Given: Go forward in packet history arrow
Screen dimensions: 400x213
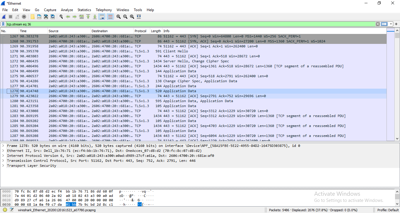Looking at the screenshot, I should 75,17.
